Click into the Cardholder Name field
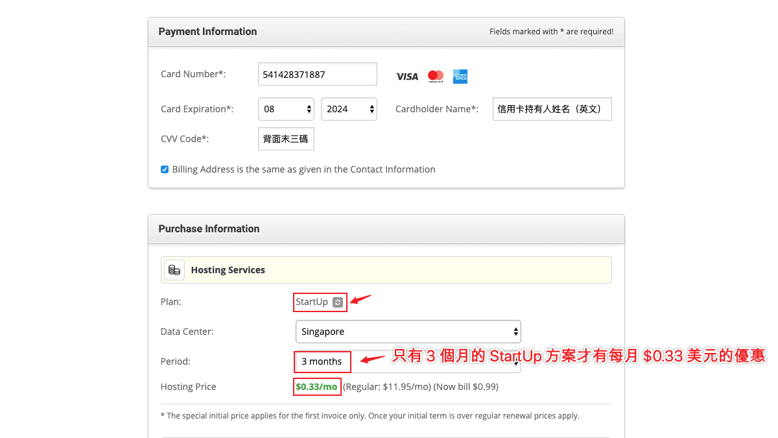Image resolution: width=778 pixels, height=438 pixels. (x=552, y=109)
